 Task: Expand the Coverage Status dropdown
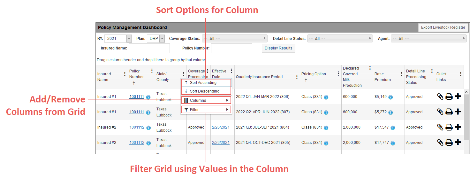click(x=234, y=39)
